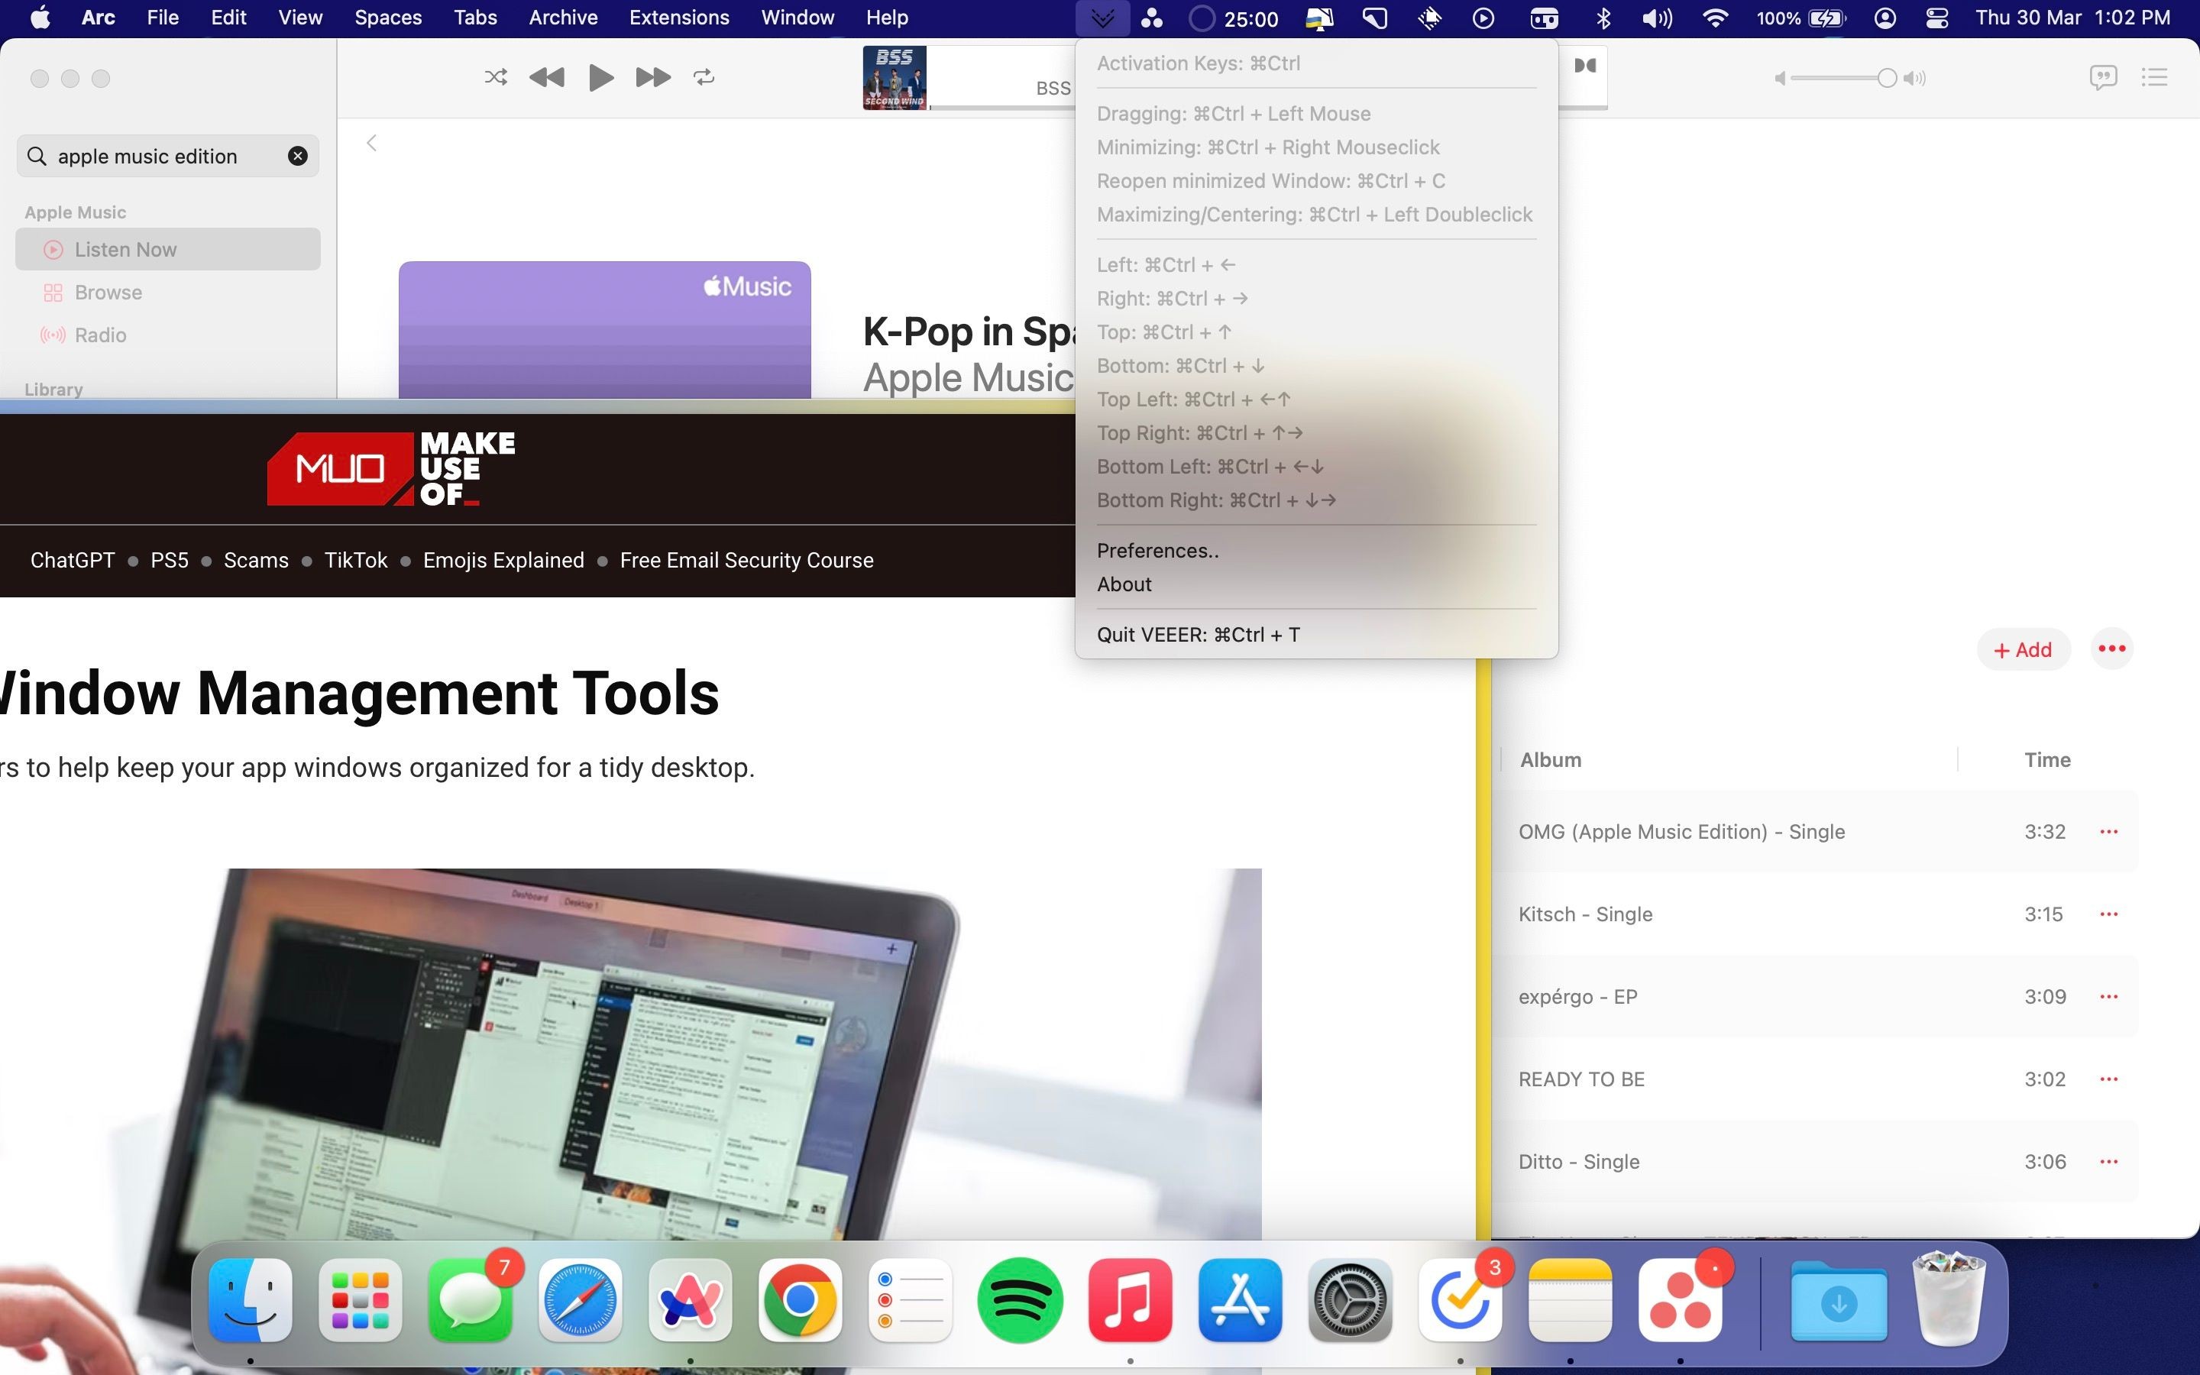Select OMG (Apple Music Edition) - Single text
Screen dimensions: 2200x1375
[x=1681, y=831]
